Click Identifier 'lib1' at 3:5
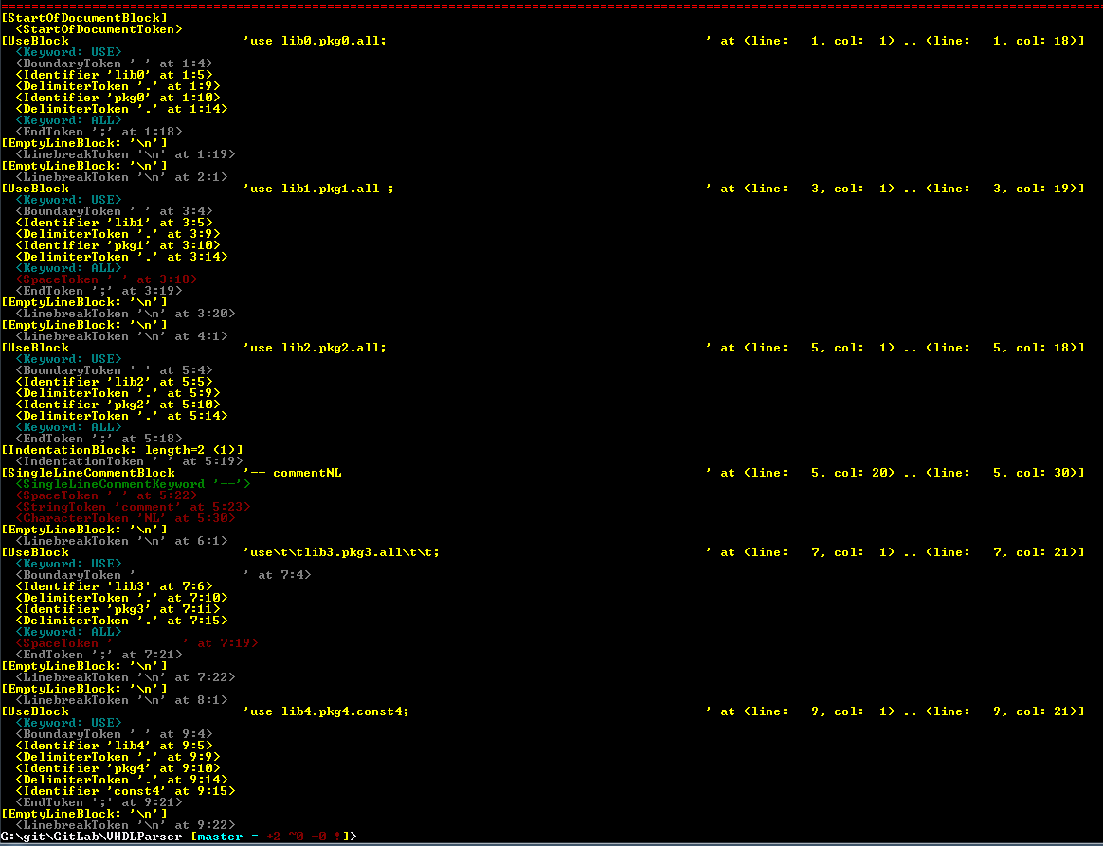Viewport: 1103px width, 846px height. (x=114, y=223)
